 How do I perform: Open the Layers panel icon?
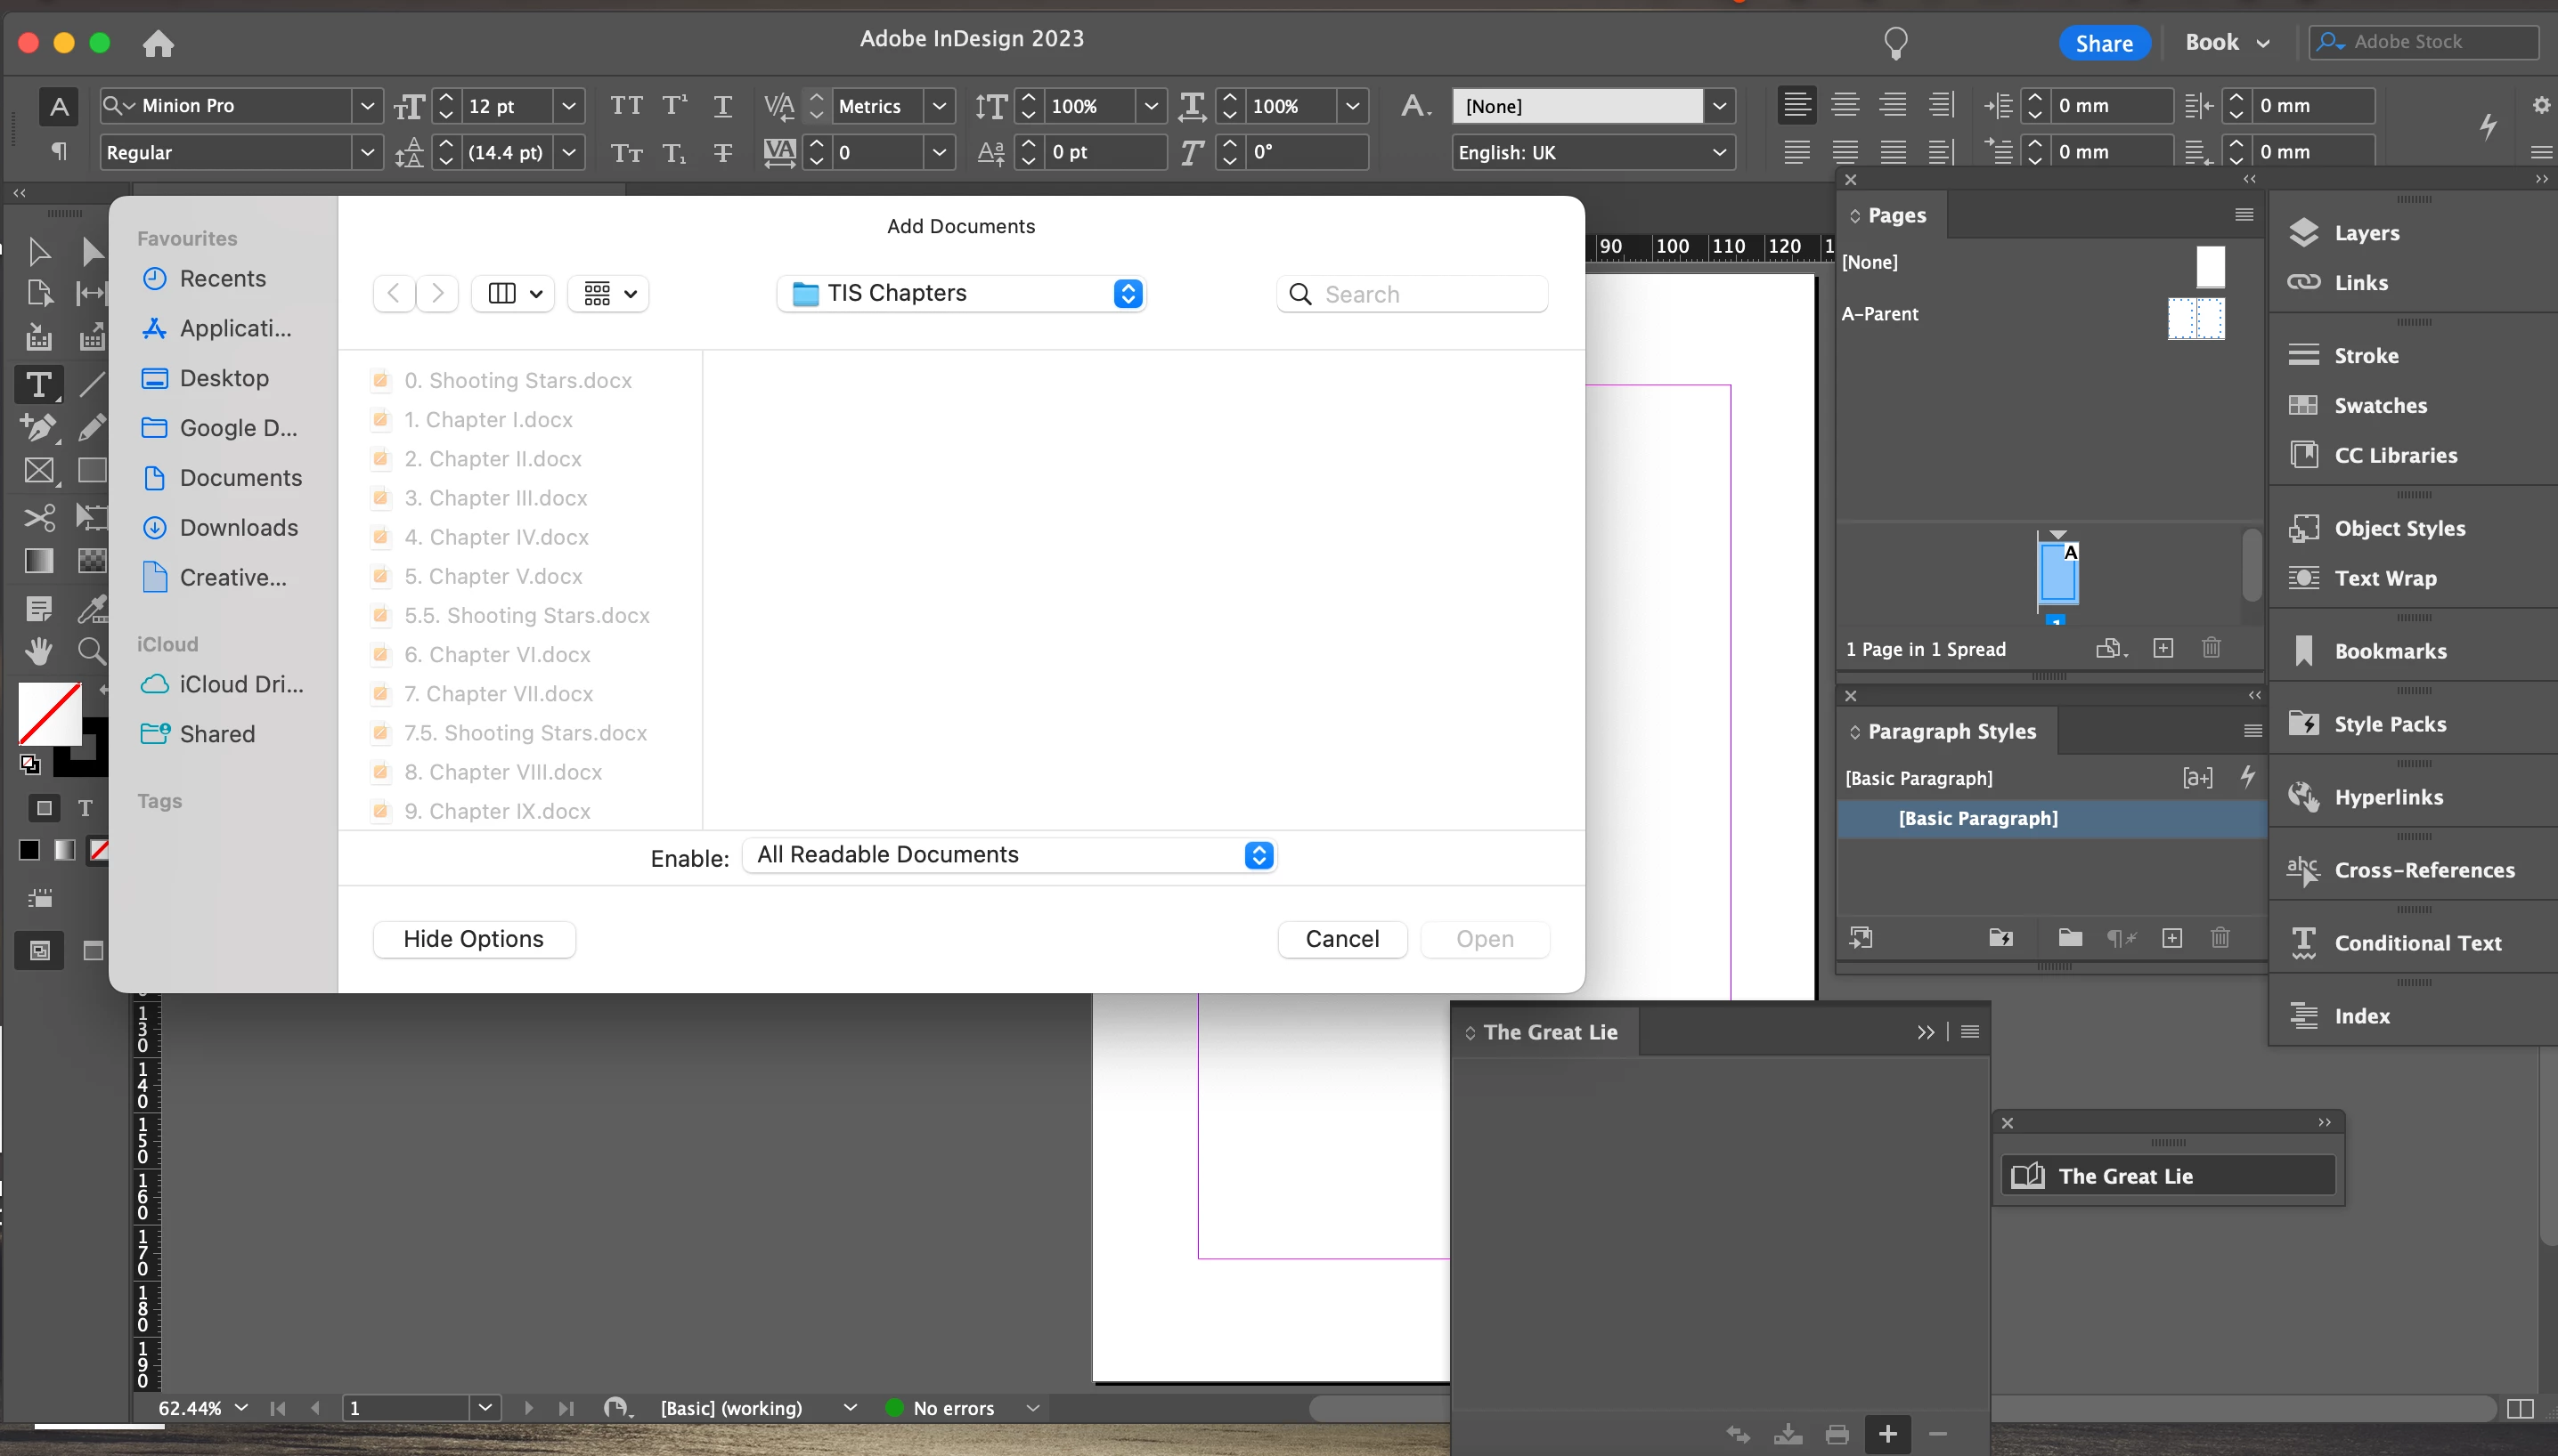pos(2305,232)
